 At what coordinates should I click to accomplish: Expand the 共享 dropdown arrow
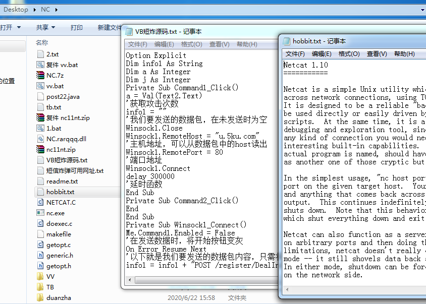tap(54, 27)
